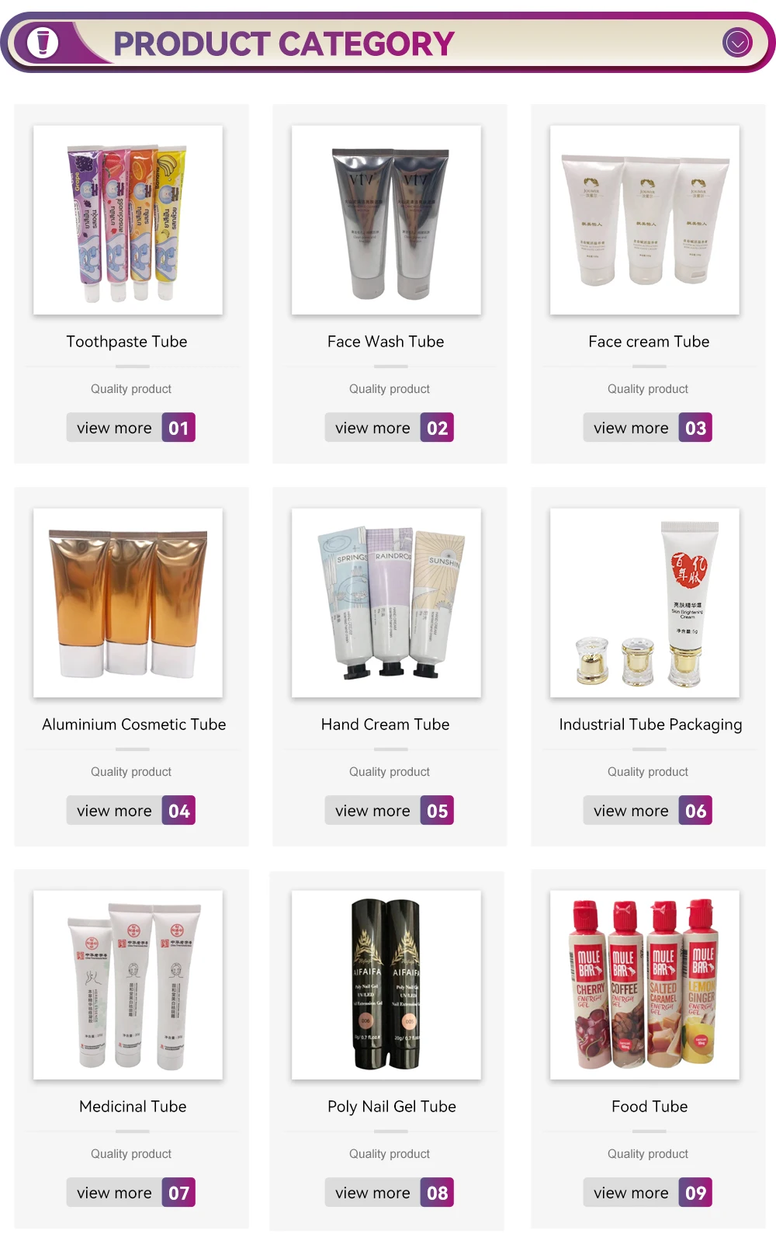Open the Food Tube product image
Image resolution: width=776 pixels, height=1248 pixels.
point(645,985)
